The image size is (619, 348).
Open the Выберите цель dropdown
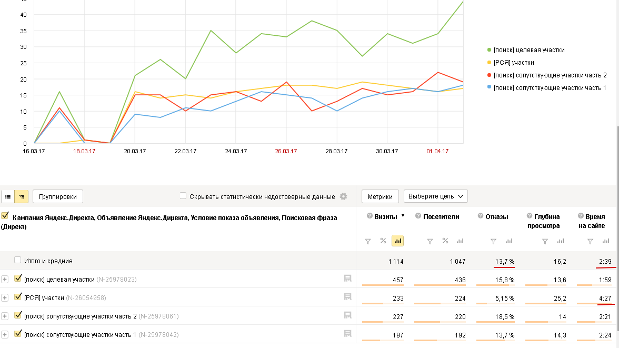tap(435, 196)
